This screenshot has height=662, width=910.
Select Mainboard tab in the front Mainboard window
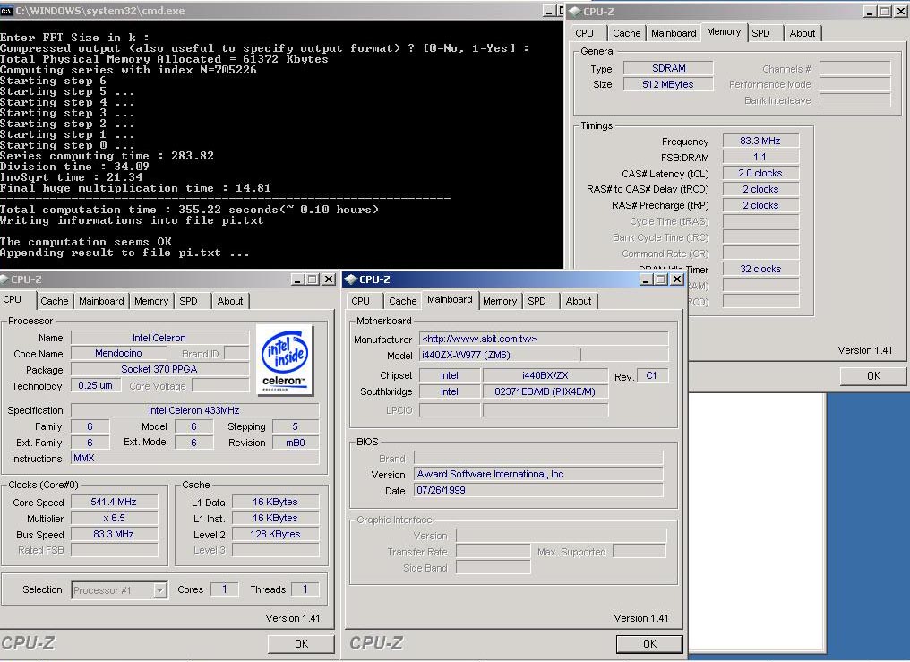point(450,300)
